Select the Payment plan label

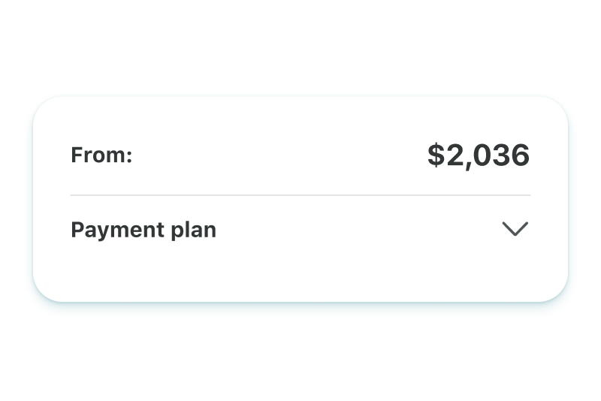(x=143, y=230)
